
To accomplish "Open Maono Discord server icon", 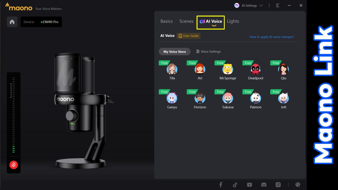I will (x=264, y=185).
